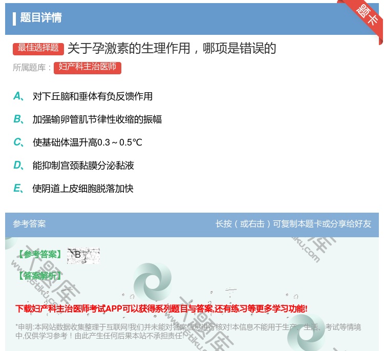Click the answer image showing B
The height and width of the screenshot is (351, 384).
pyautogui.click(x=83, y=255)
